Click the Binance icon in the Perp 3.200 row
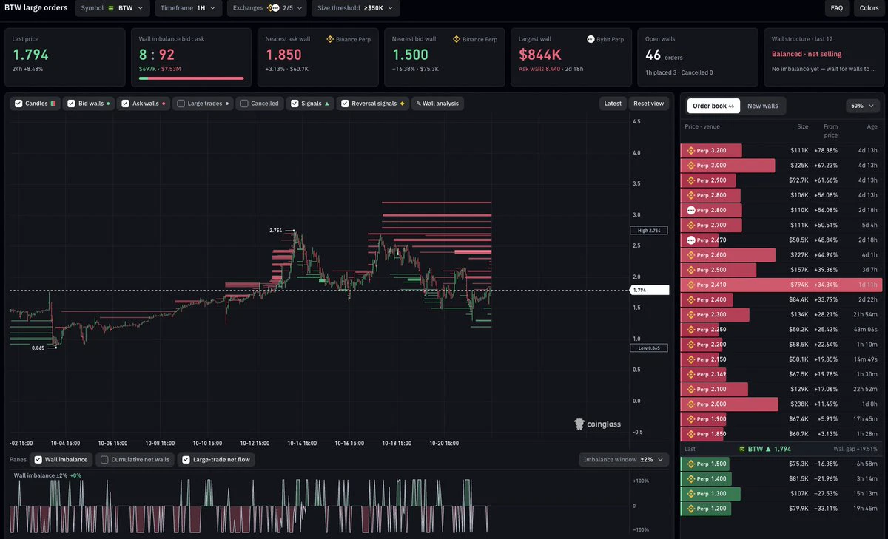888x539 pixels. 691,150
